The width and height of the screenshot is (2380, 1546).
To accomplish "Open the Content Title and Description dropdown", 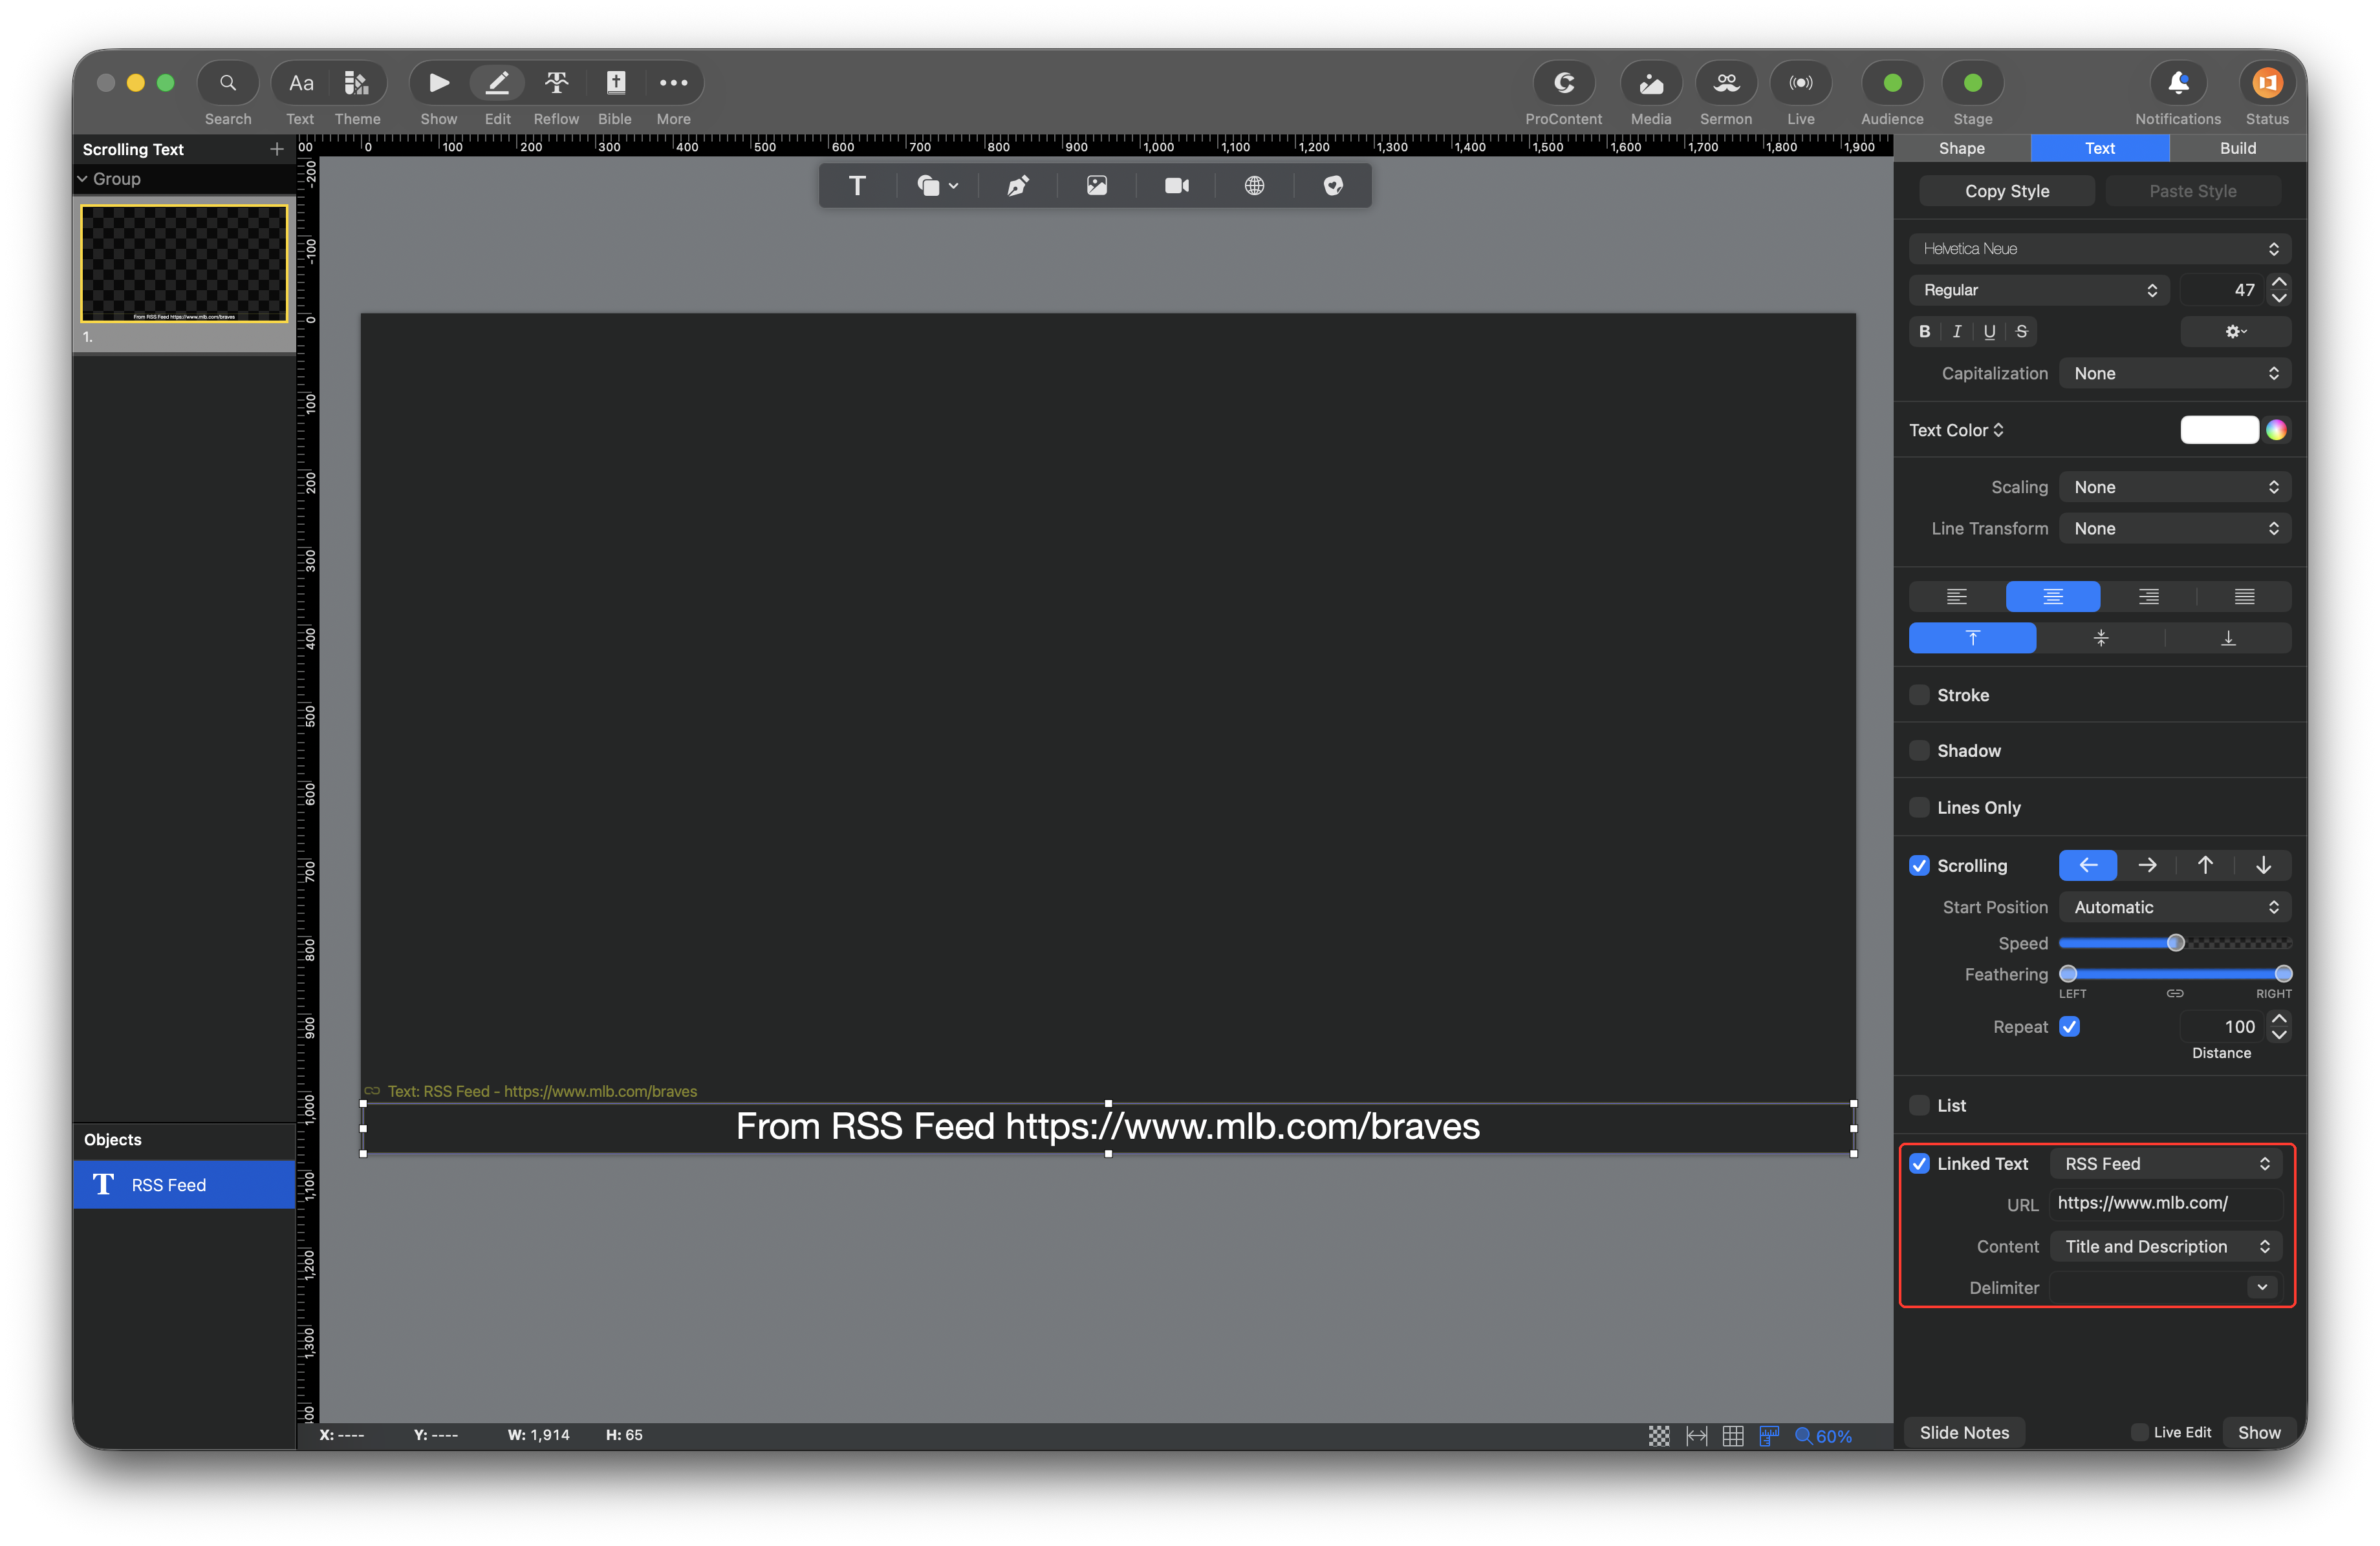I will tap(2166, 1246).
